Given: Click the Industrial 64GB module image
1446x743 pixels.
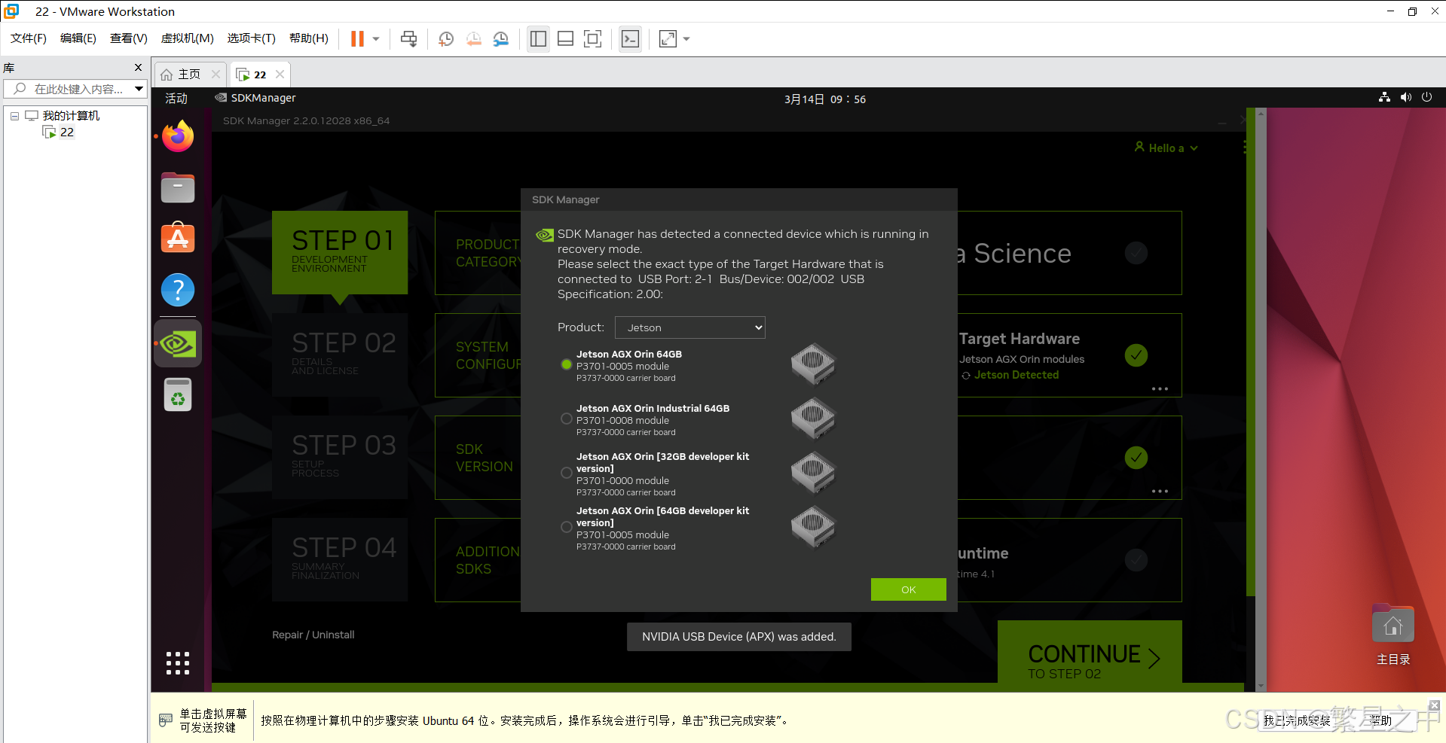Looking at the screenshot, I should coord(813,418).
